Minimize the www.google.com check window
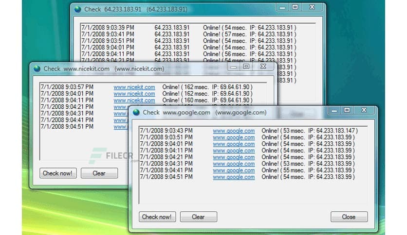 tap(334, 111)
